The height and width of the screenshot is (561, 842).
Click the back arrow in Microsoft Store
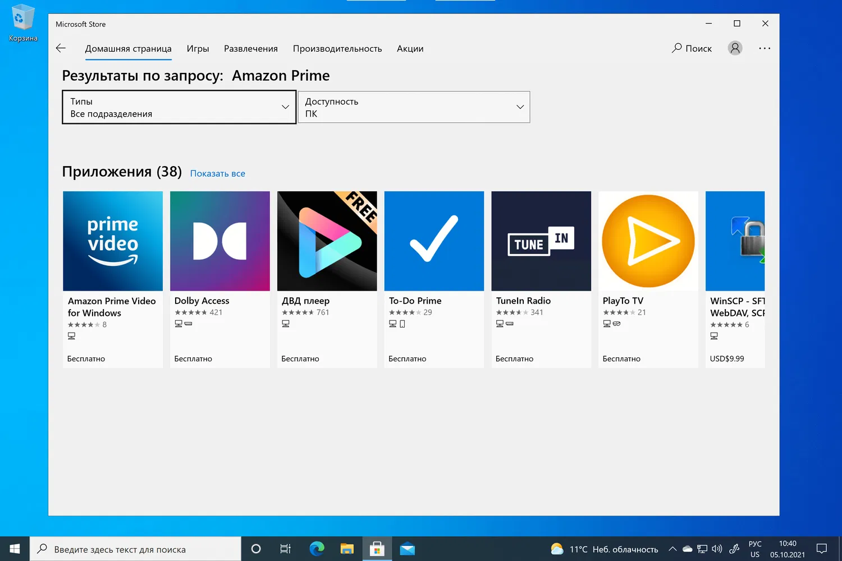[x=61, y=48]
